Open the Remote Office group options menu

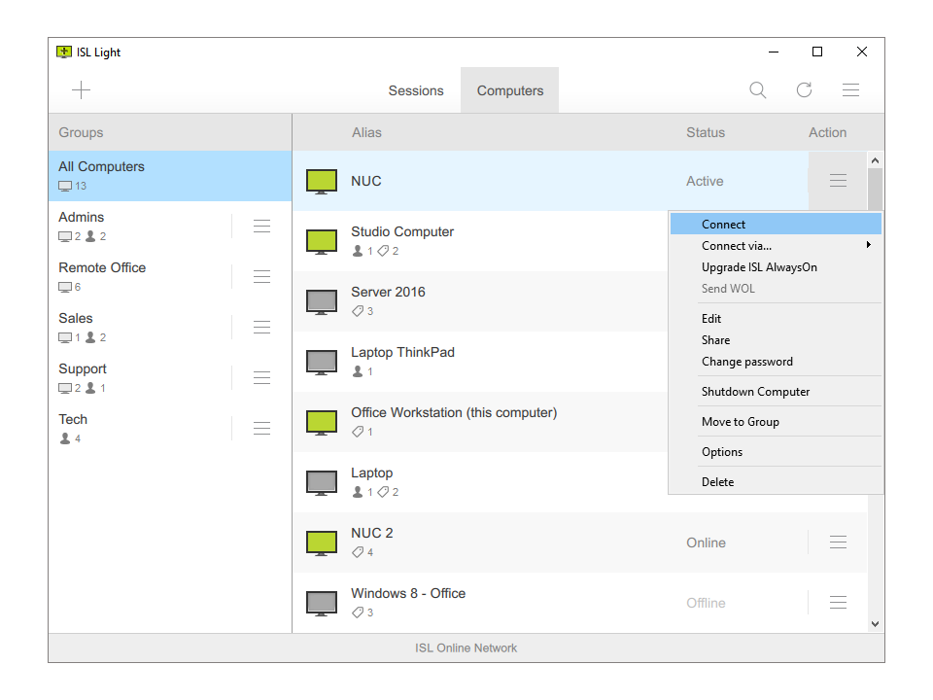click(x=261, y=276)
